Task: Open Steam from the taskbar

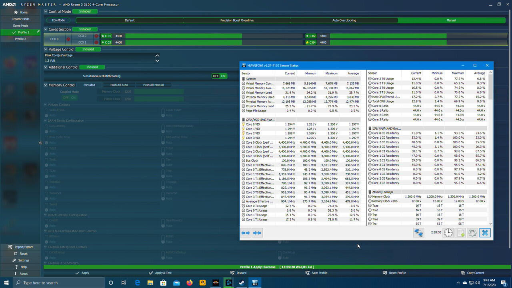Action: pyautogui.click(x=242, y=282)
